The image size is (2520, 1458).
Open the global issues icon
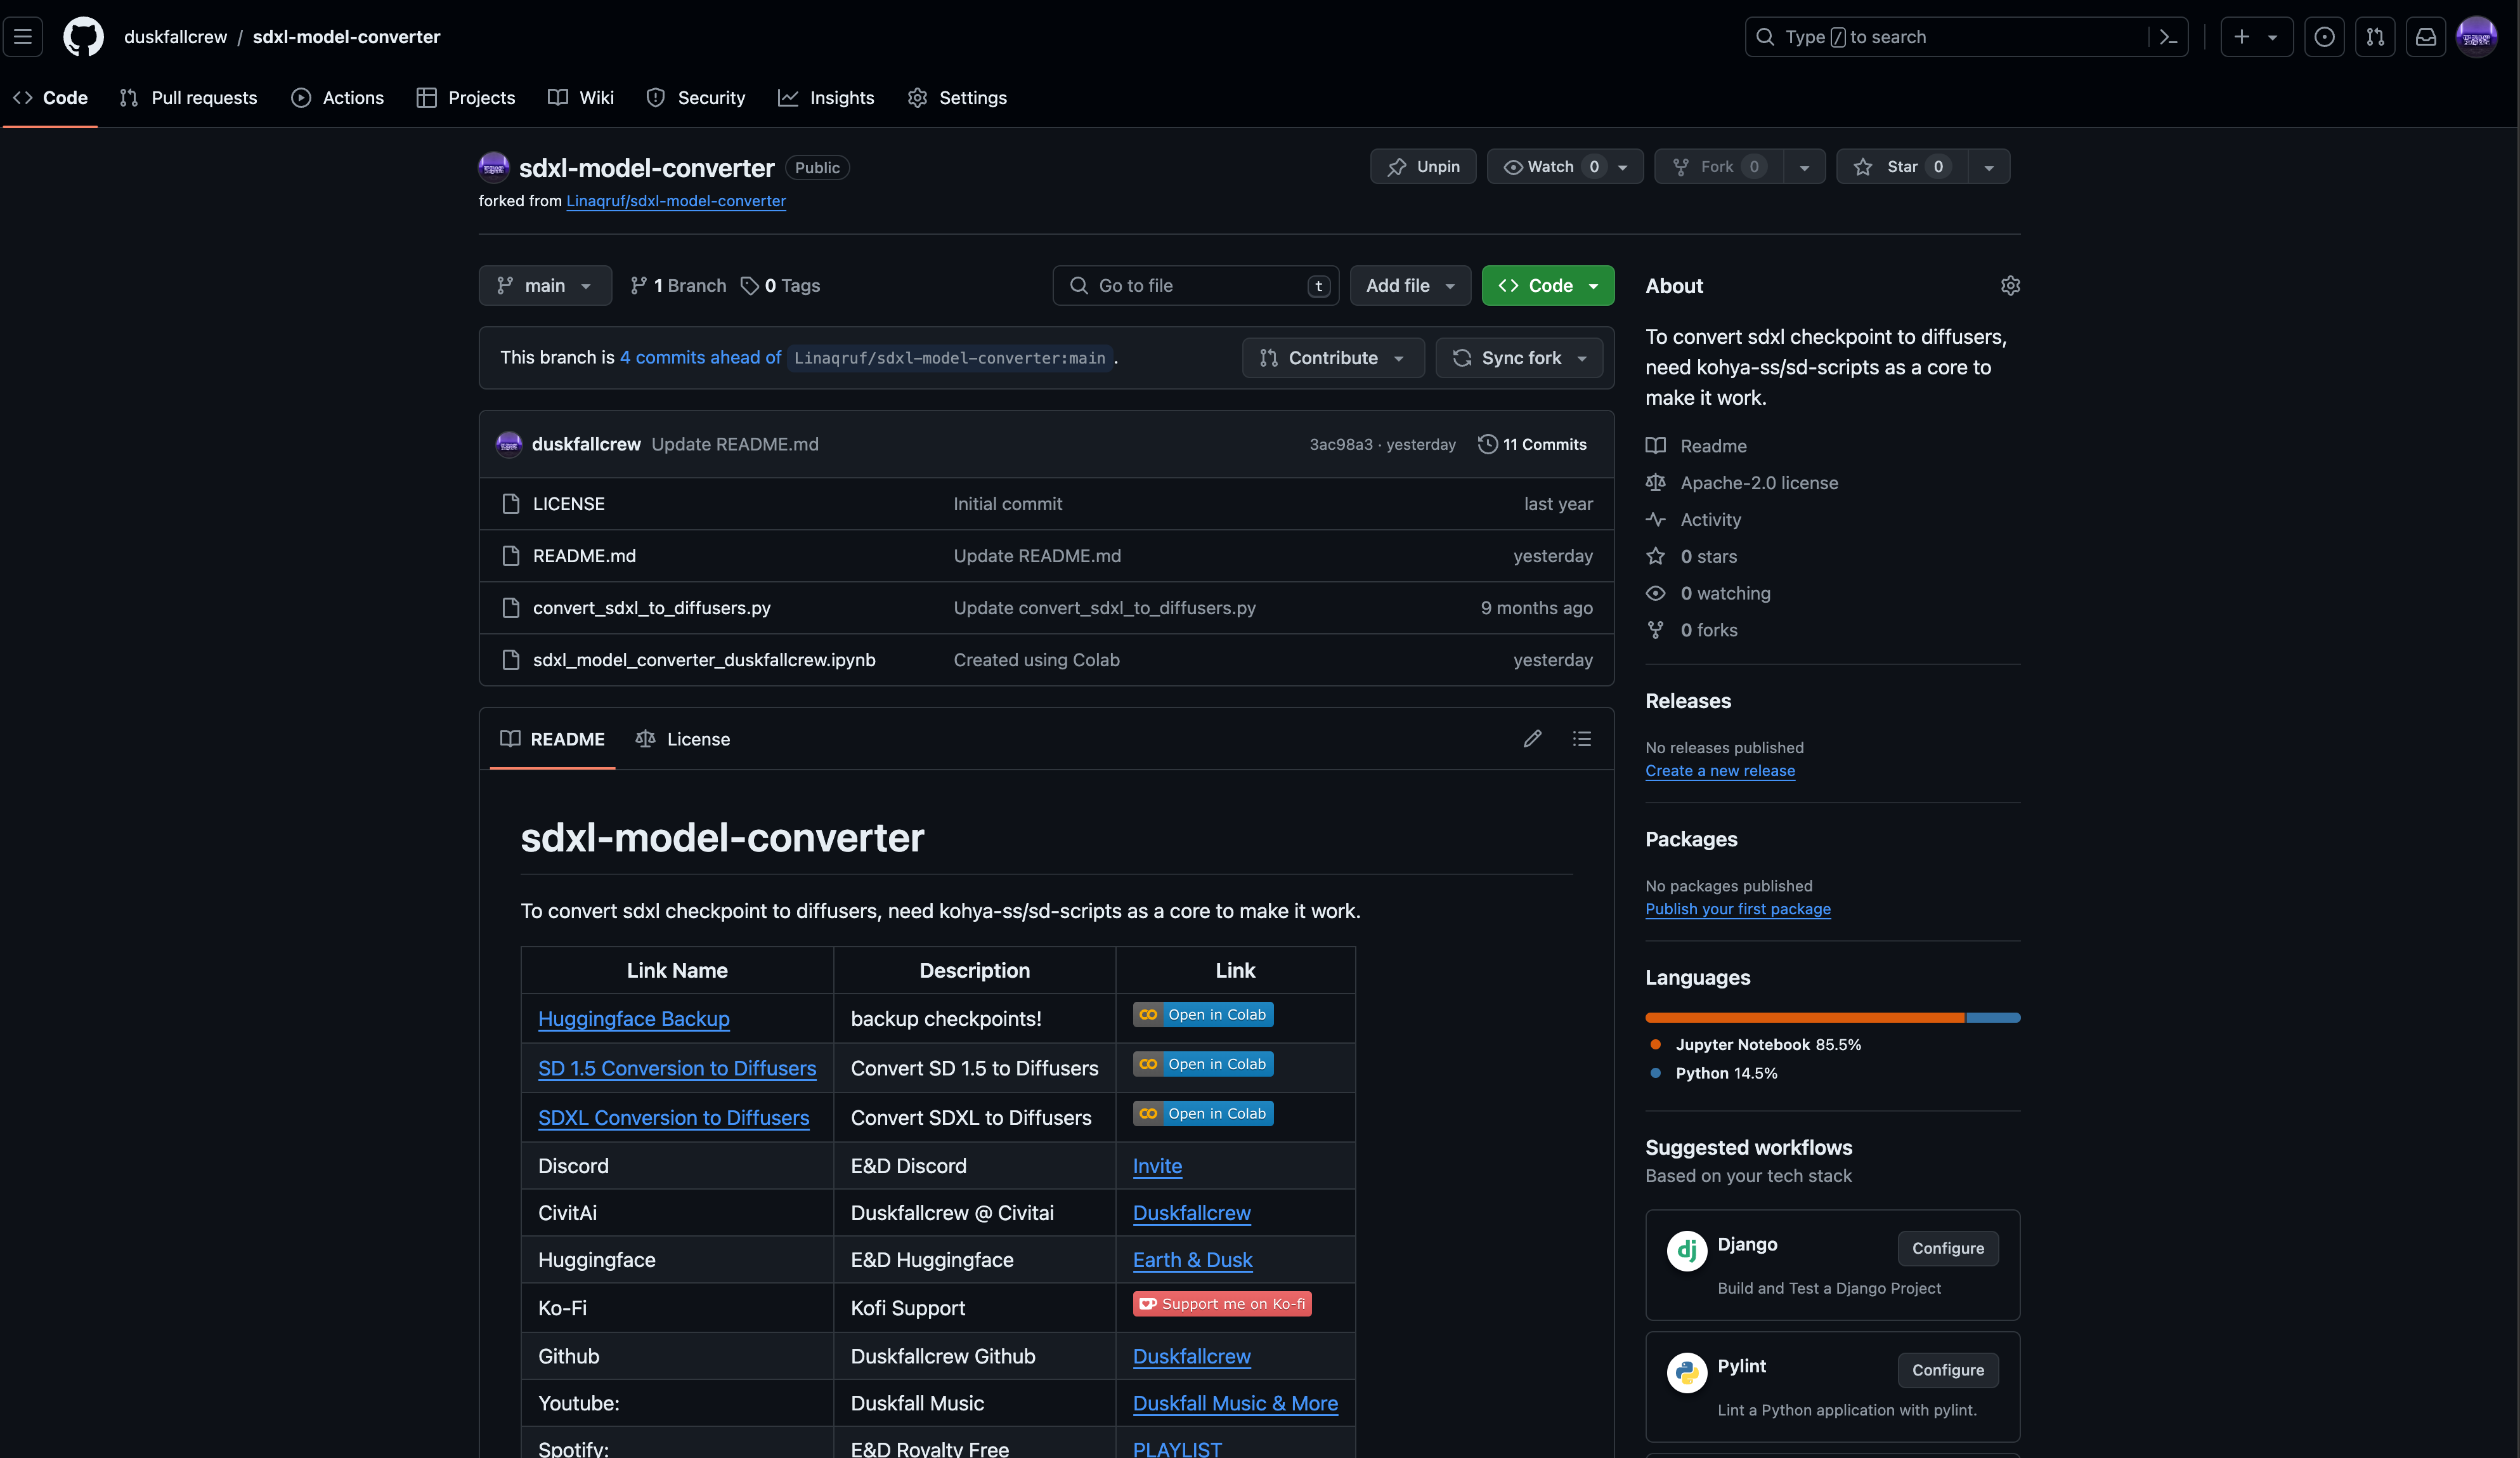(2324, 37)
